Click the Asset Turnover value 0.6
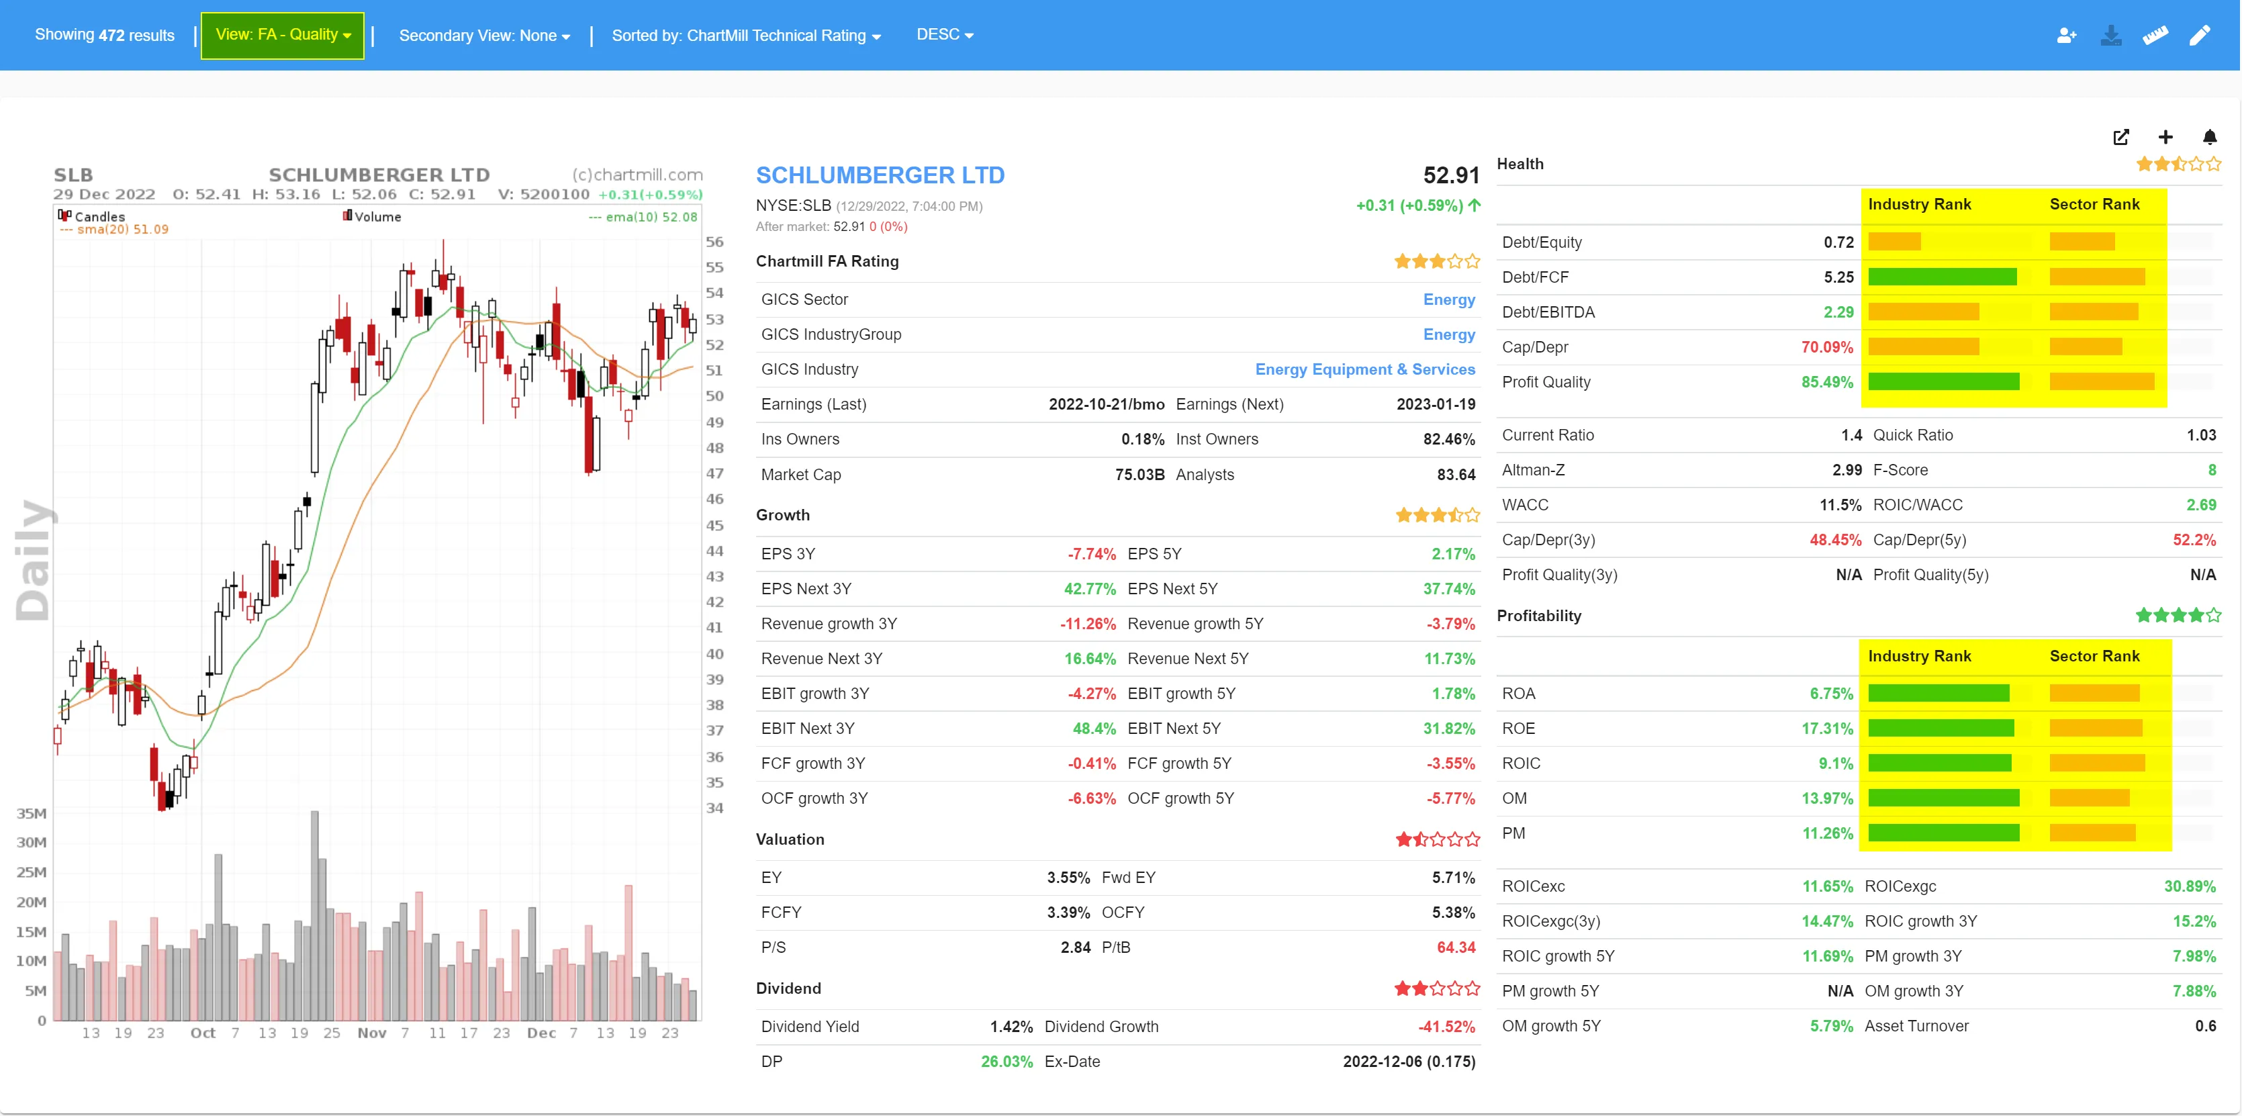Viewport: 2242px width, 1116px height. click(2206, 1025)
